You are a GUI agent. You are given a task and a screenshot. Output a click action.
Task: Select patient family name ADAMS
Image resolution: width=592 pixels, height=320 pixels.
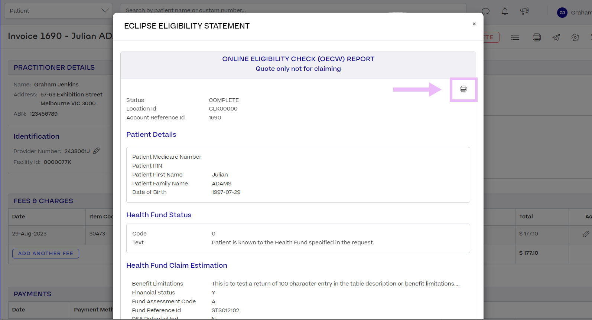click(x=222, y=184)
